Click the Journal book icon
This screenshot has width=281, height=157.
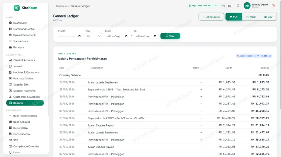coord(10,66)
